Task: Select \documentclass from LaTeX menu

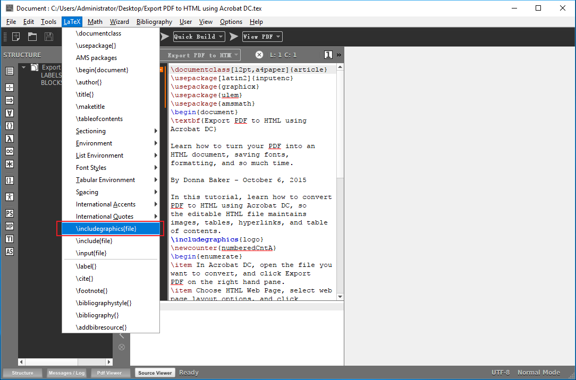Action: click(111, 33)
